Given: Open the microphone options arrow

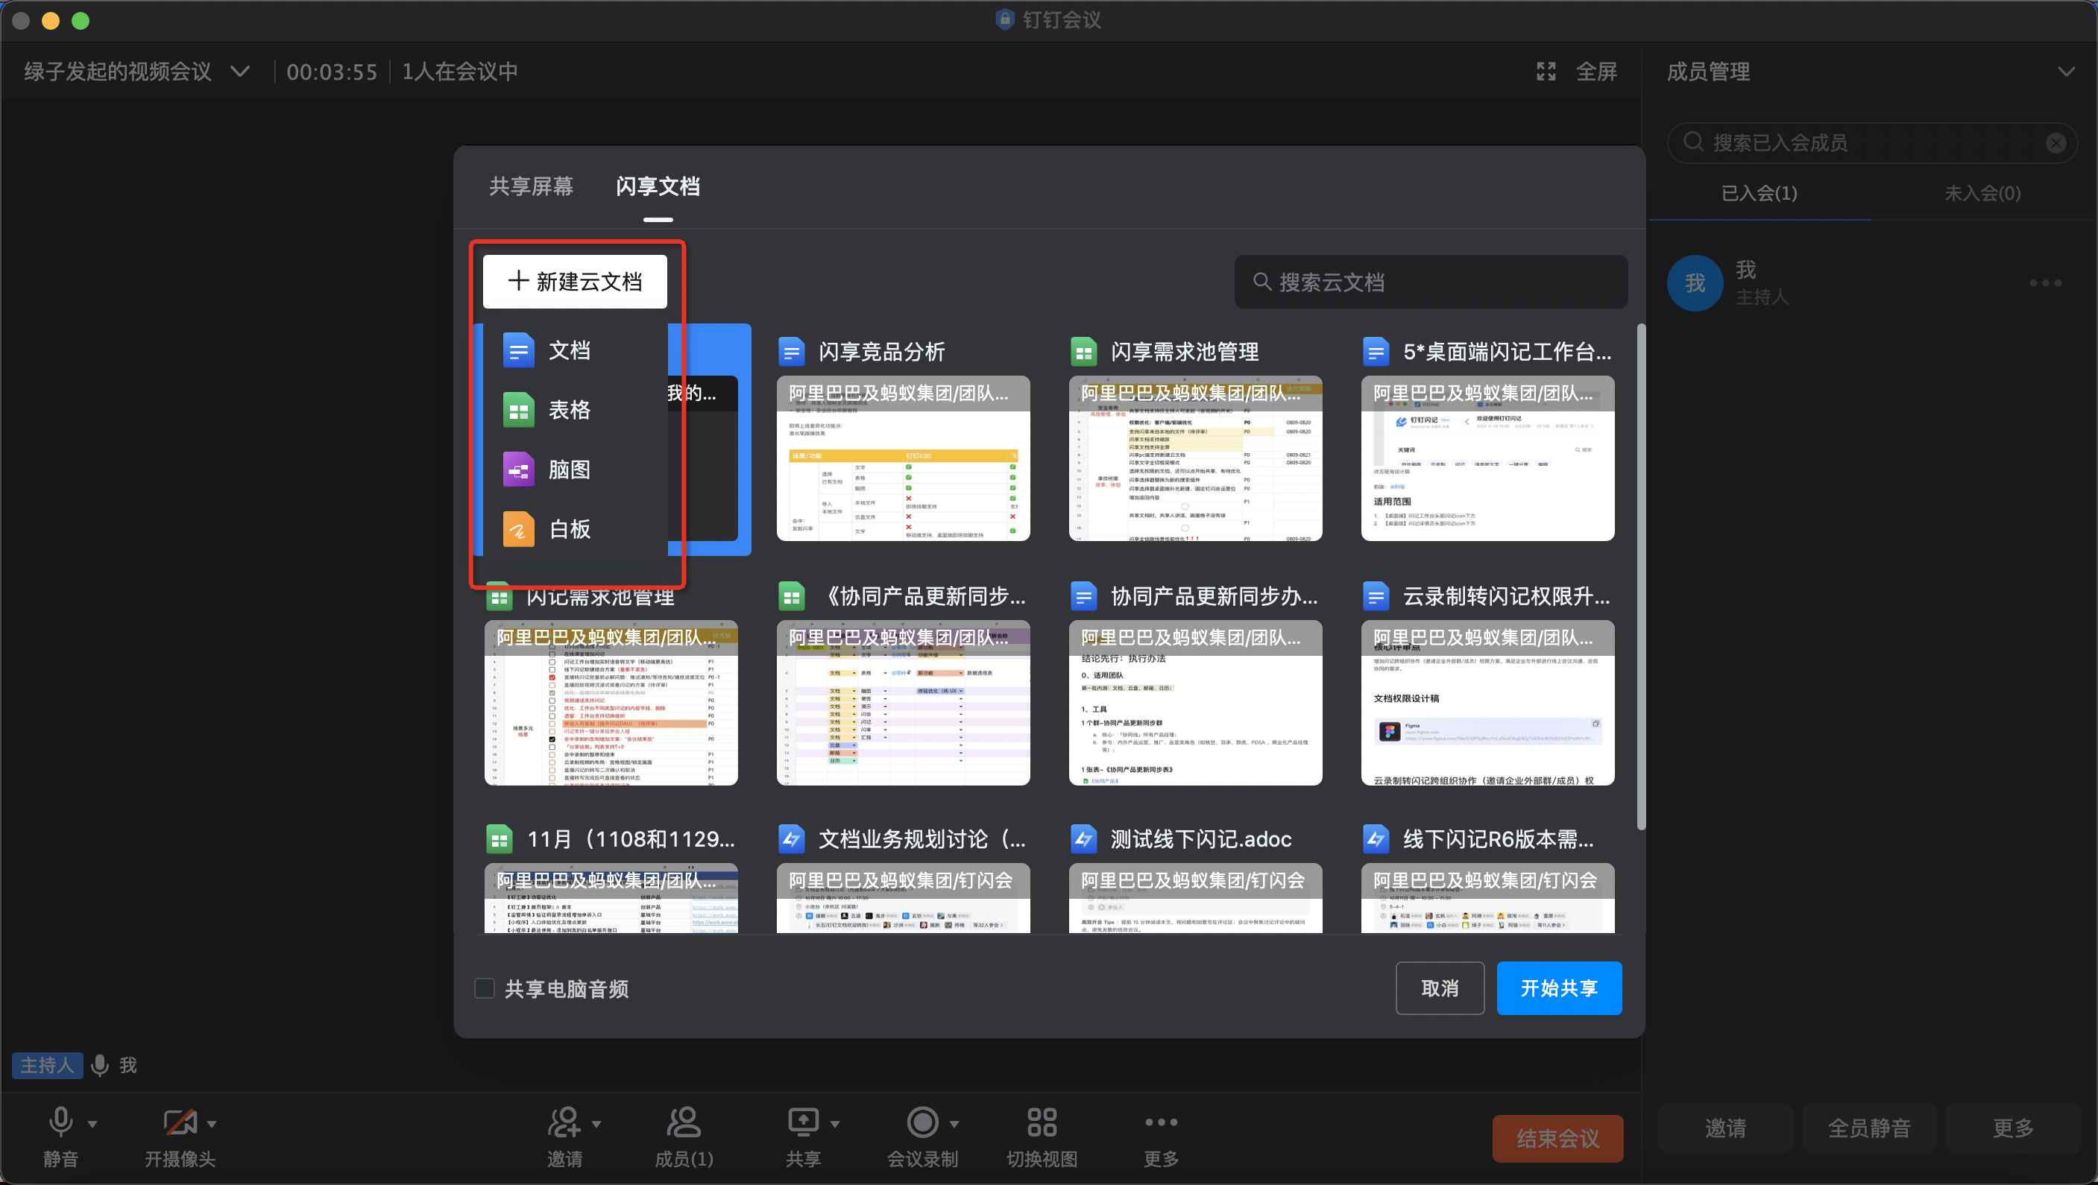Looking at the screenshot, I should [x=92, y=1124].
